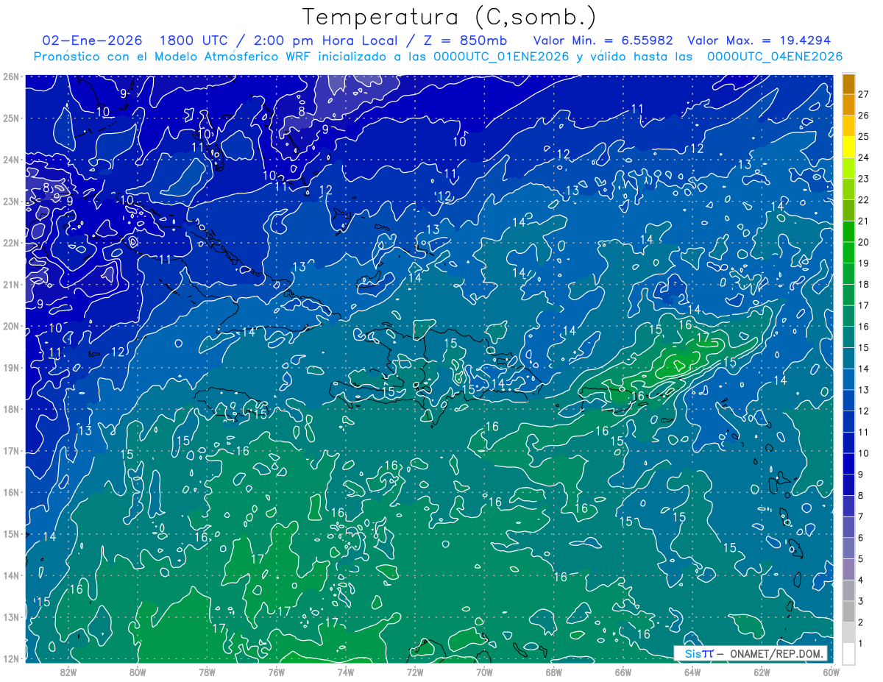Click the '74W' longitude axis label

[346, 671]
